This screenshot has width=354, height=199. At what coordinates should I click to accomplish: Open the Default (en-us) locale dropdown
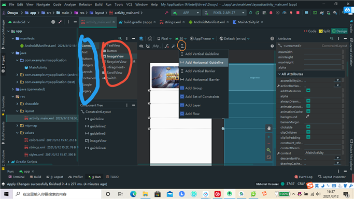pyautogui.click(x=235, y=38)
